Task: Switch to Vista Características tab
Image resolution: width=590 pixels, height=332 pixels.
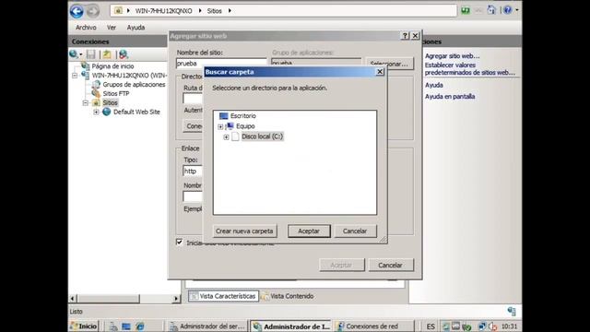Action: click(223, 296)
